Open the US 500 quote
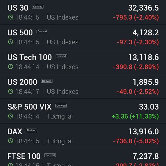166x166 pixels. [83, 37]
